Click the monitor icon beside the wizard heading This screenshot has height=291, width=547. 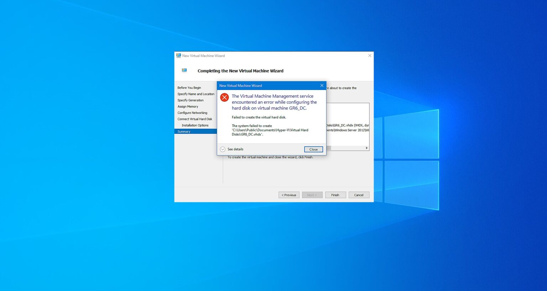[x=184, y=70]
